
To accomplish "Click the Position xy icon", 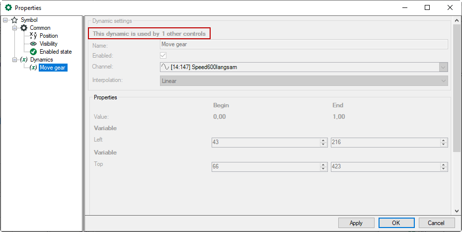I will (x=33, y=36).
